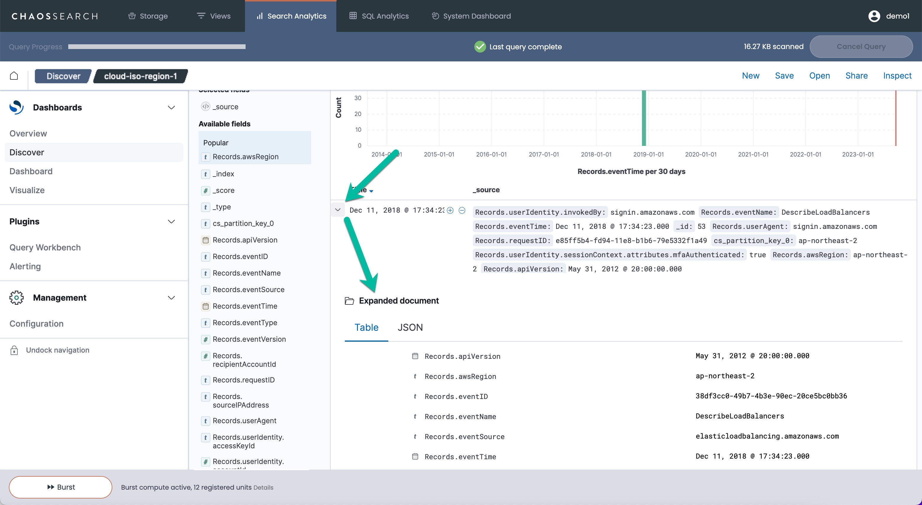This screenshot has width=922, height=505.
Task: Click the Records.apiVersion date icon in field list
Action: point(205,240)
